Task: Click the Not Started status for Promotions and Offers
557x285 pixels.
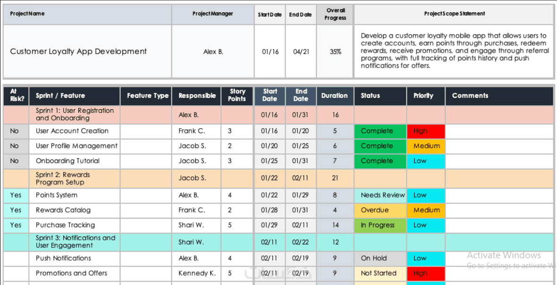Action: coord(380,273)
